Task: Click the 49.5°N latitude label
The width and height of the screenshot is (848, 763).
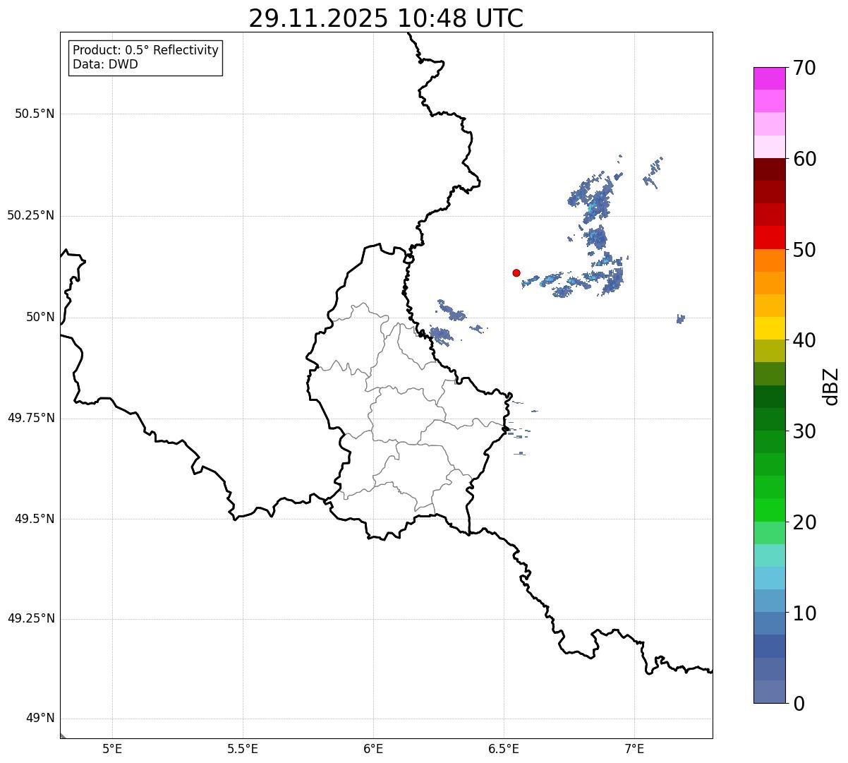Action: coord(34,519)
